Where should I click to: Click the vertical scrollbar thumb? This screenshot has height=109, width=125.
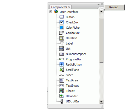tap(101, 41)
